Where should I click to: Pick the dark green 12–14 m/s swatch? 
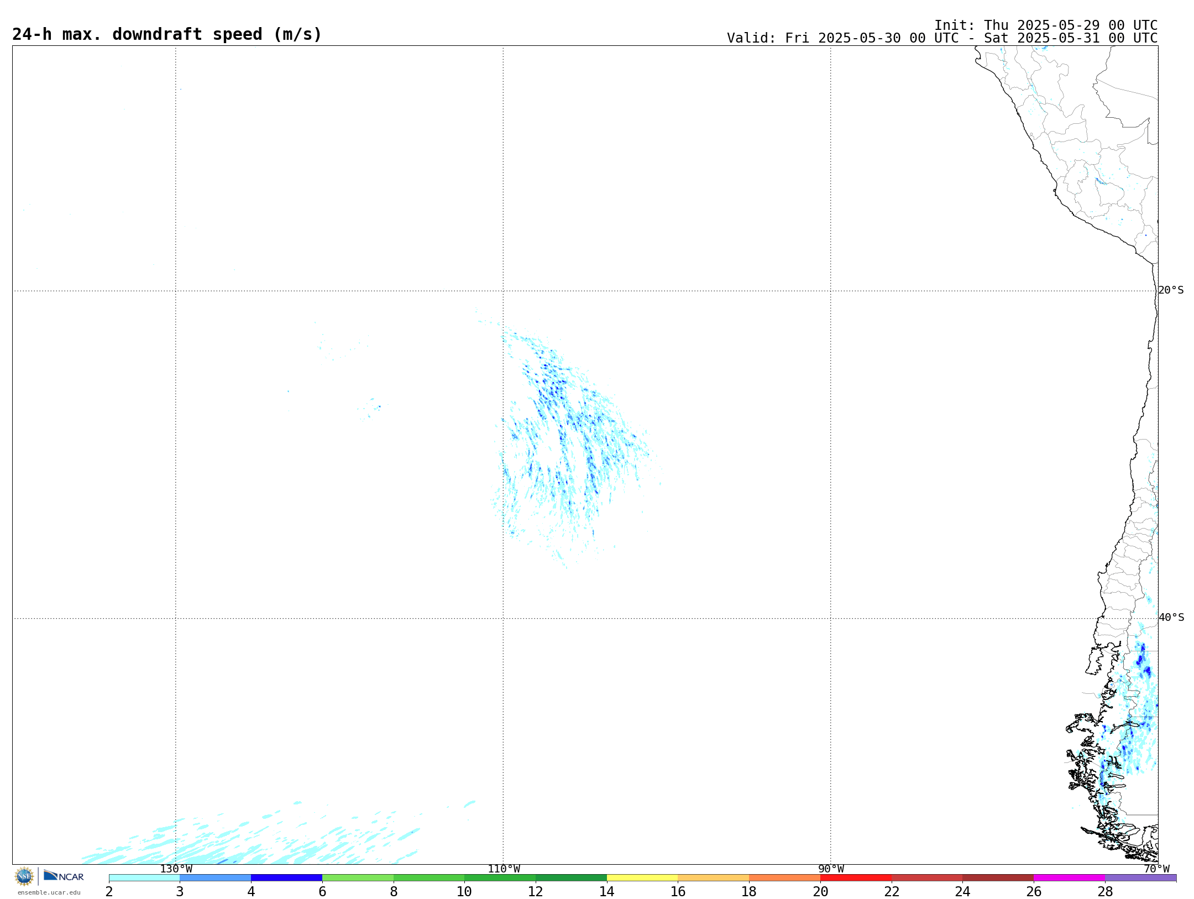(571, 878)
